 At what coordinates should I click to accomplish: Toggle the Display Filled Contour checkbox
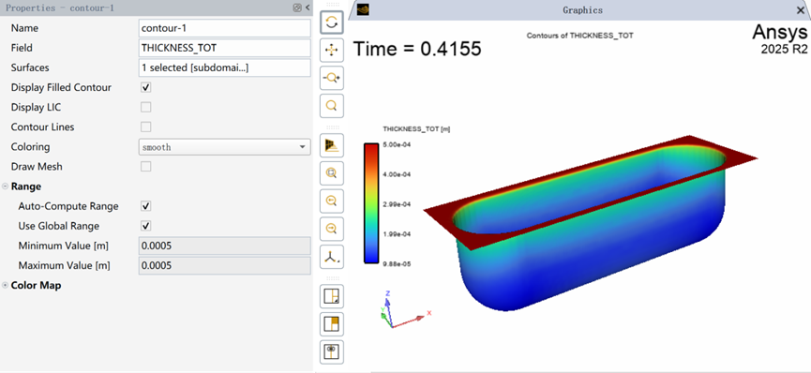(x=146, y=87)
